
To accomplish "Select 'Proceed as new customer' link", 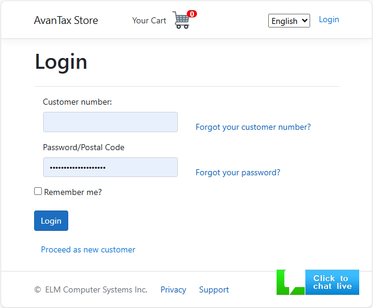I will tap(88, 250).
